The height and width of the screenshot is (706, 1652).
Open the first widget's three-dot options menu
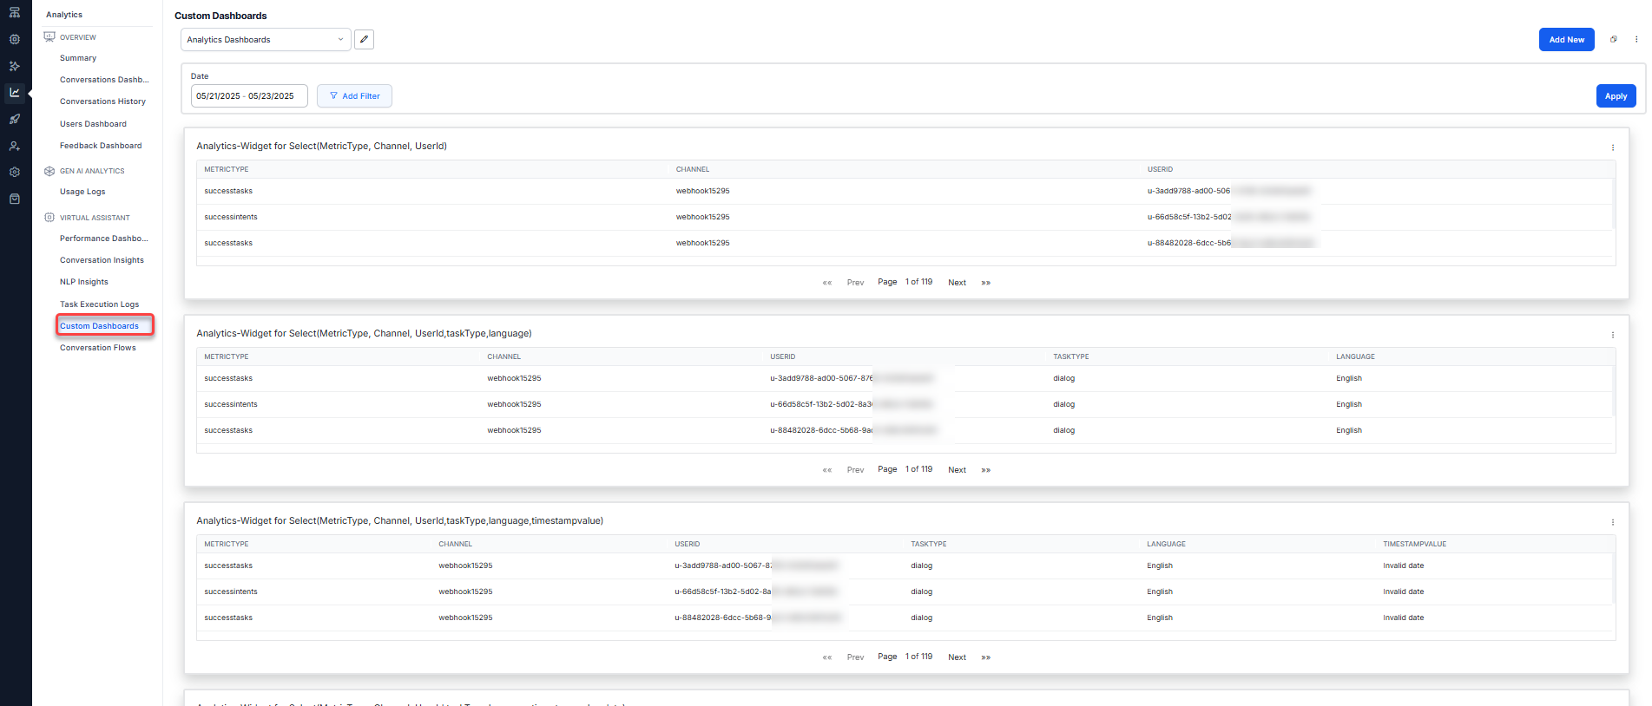point(1613,147)
